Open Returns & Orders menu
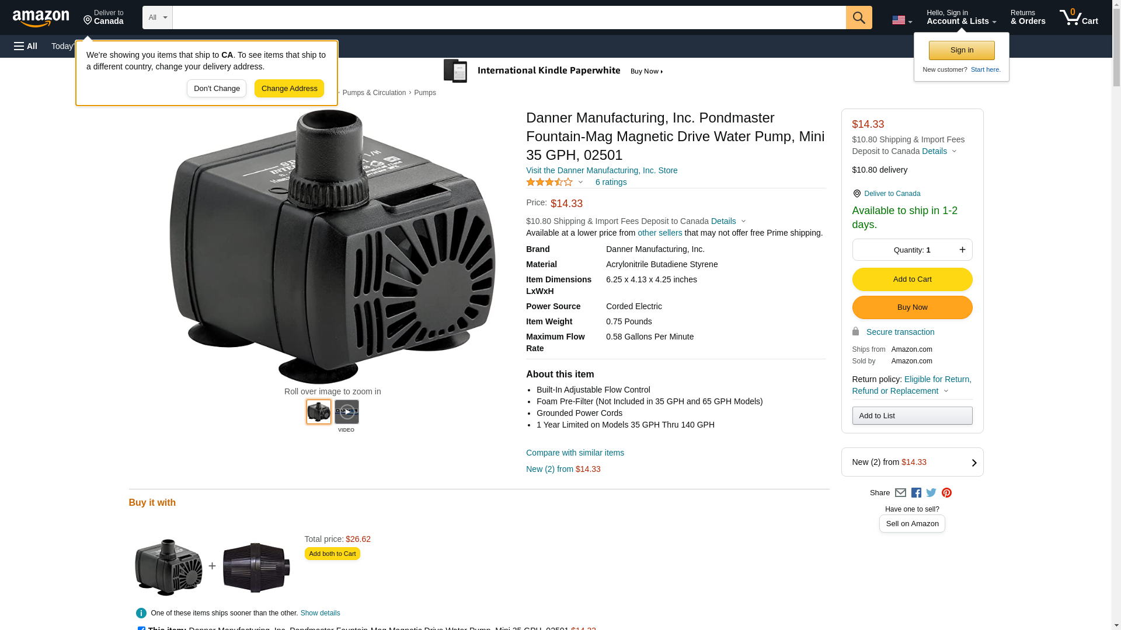Viewport: 1121px width, 630px height. click(1028, 17)
